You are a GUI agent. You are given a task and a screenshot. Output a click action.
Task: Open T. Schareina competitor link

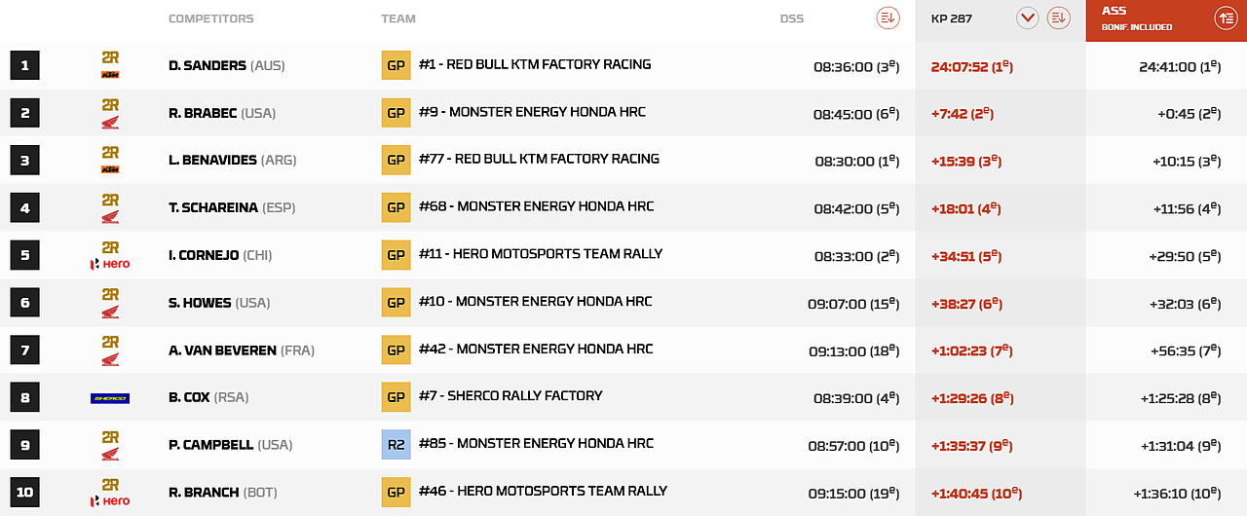(x=232, y=207)
